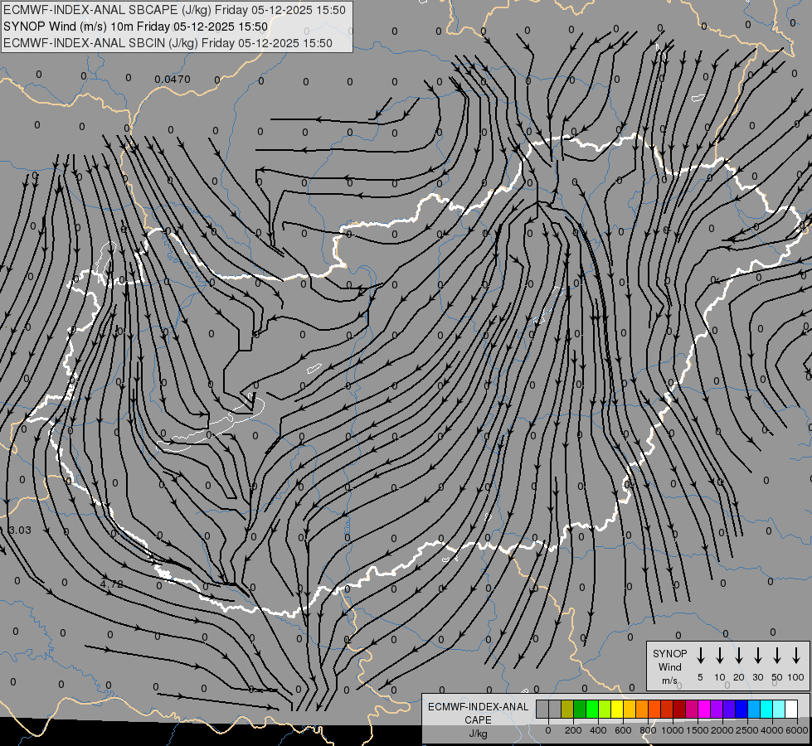Click the ECMWF-INDEX-ANAL label in the CAPE legend
This screenshot has height=746, width=812.
478,707
